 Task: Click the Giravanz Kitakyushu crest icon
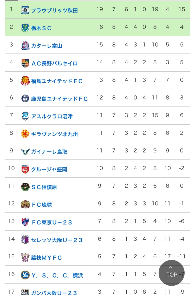coord(25,134)
